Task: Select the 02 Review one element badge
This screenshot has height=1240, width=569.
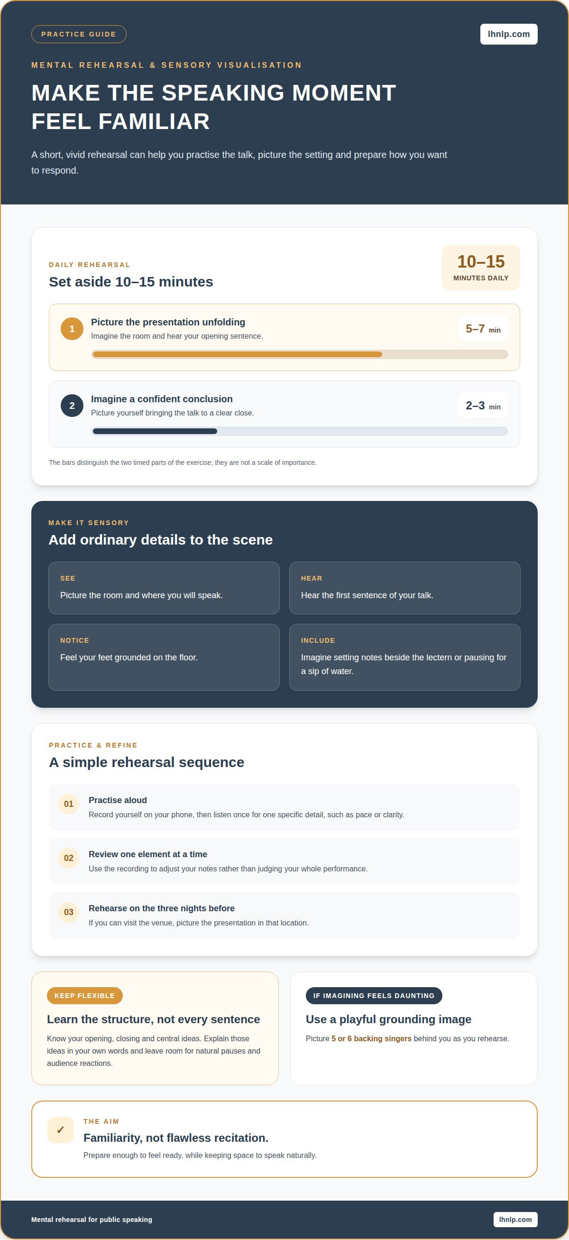Action: [x=69, y=858]
